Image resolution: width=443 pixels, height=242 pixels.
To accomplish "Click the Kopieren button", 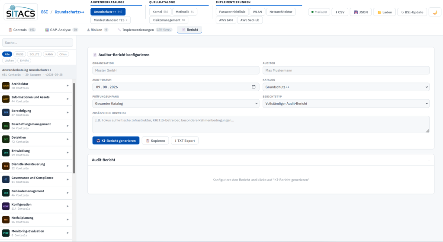I will pos(155,140).
